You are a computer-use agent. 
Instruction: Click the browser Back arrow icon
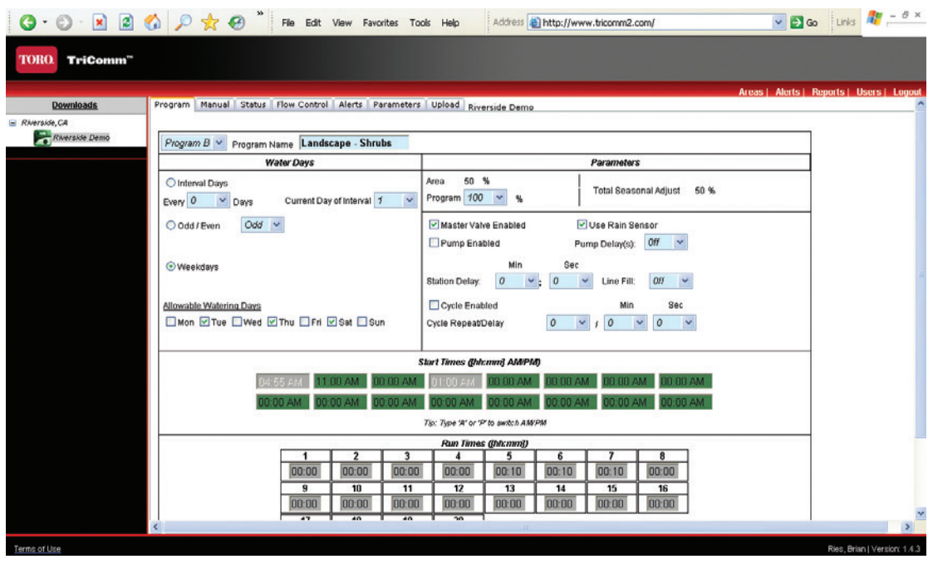click(x=27, y=22)
